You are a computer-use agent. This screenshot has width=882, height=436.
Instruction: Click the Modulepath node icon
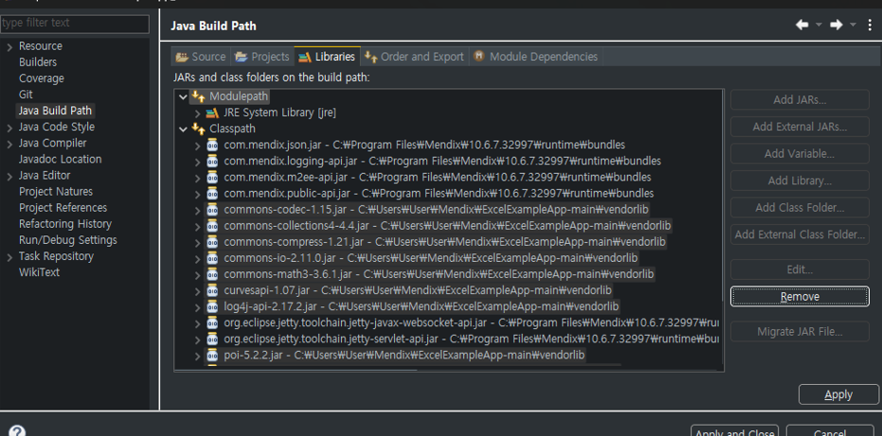[x=199, y=96]
